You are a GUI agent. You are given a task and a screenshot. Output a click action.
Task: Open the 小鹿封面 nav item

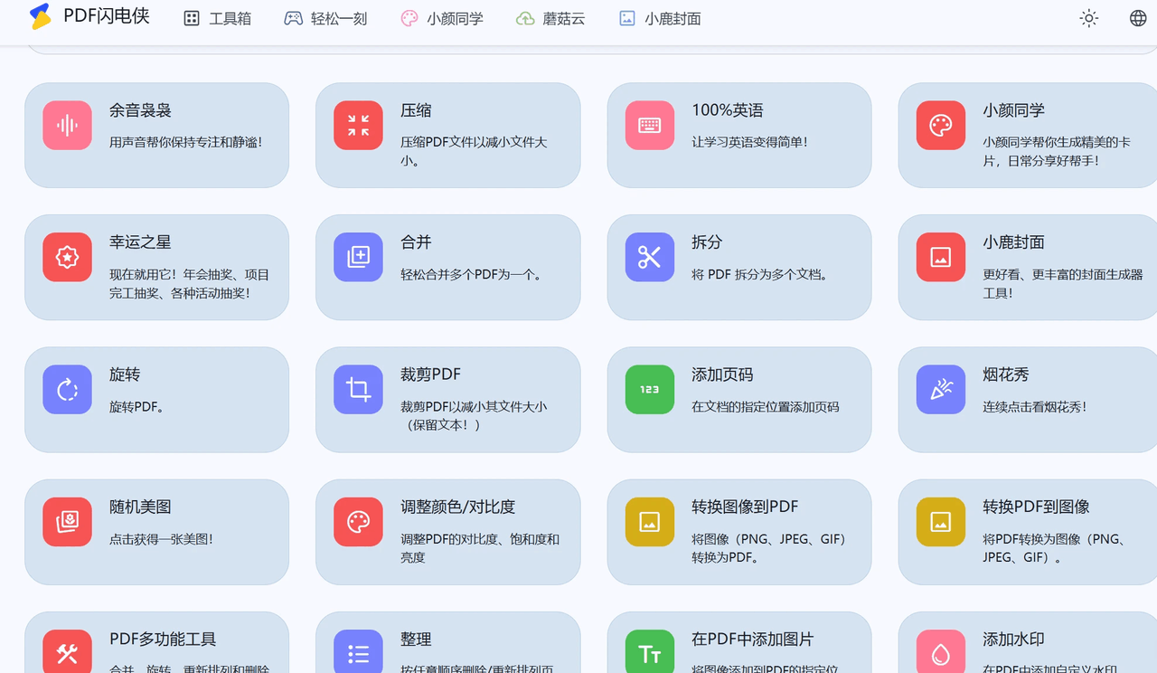point(660,18)
